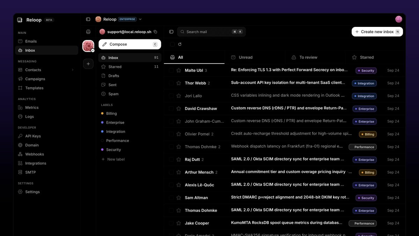The height and width of the screenshot is (236, 419).
Task: Star the Olivier Pomel email
Action: [179, 134]
